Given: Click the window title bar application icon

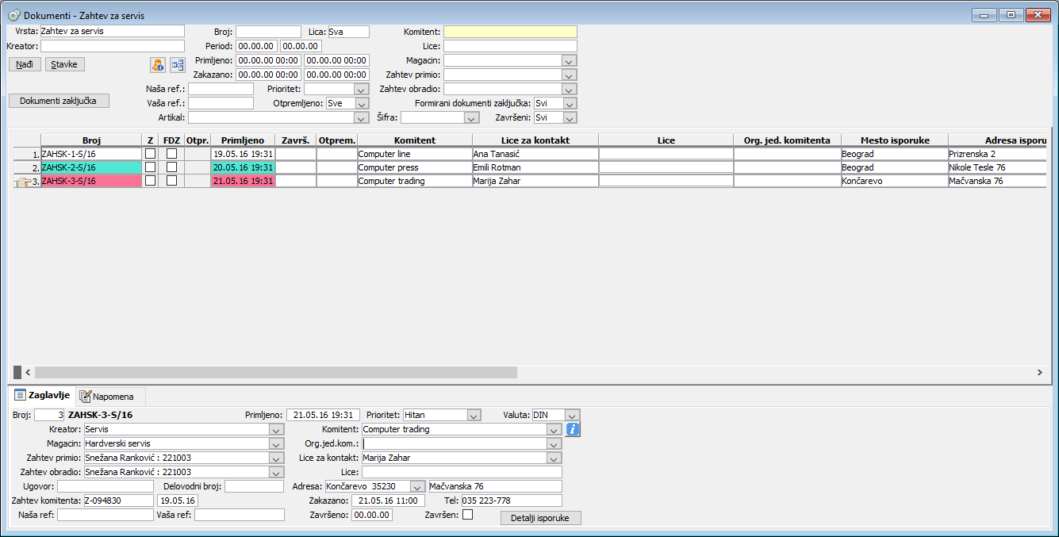Looking at the screenshot, I should click(x=13, y=15).
